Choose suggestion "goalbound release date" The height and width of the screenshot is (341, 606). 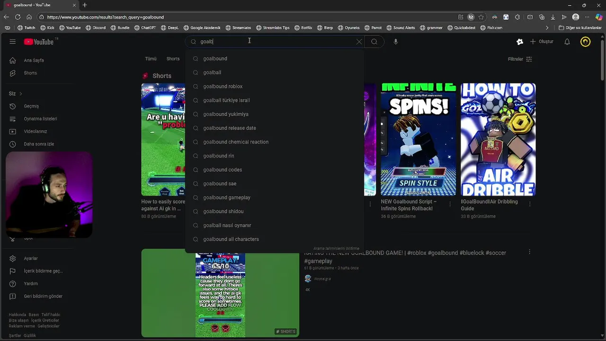click(x=275, y=128)
